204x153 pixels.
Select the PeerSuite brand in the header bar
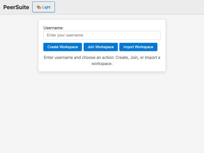click(x=16, y=7)
